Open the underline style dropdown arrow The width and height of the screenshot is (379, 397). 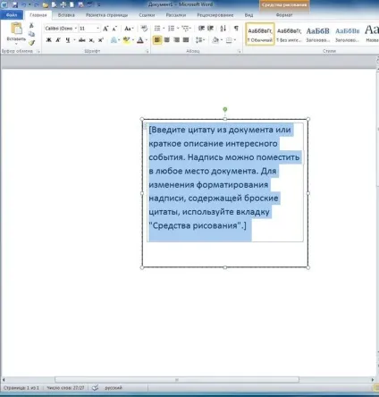tap(74, 40)
